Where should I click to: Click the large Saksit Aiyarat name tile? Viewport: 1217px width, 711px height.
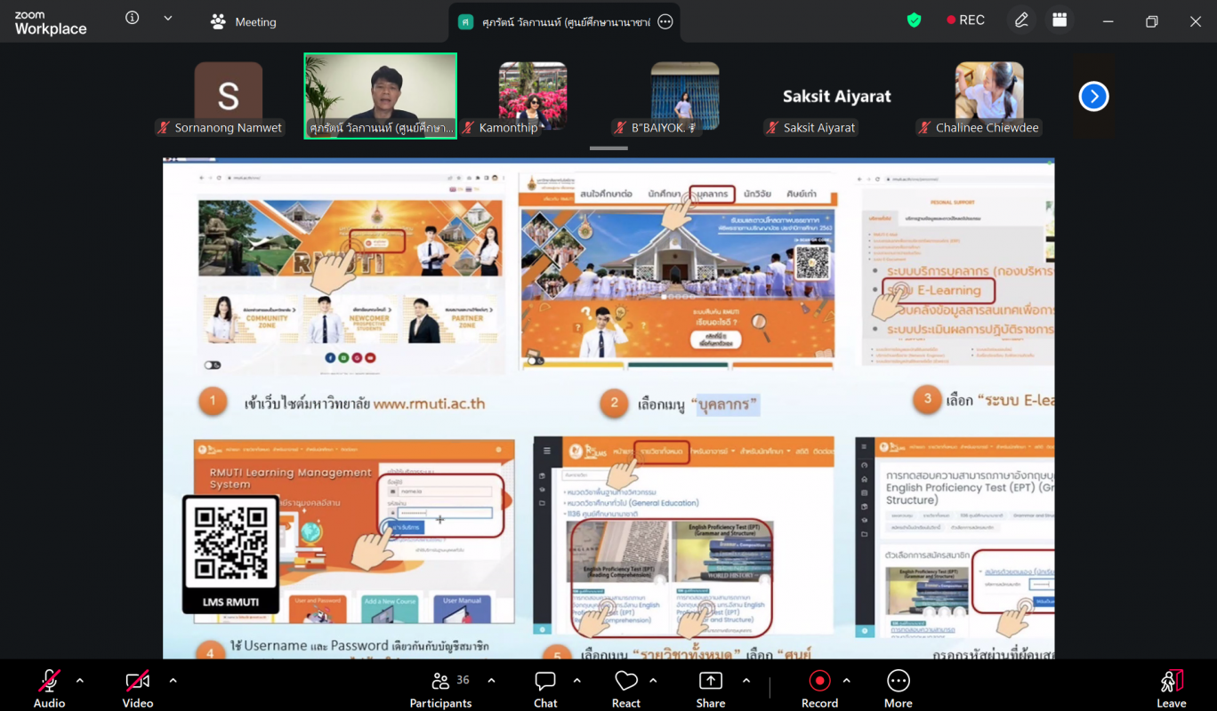(837, 96)
